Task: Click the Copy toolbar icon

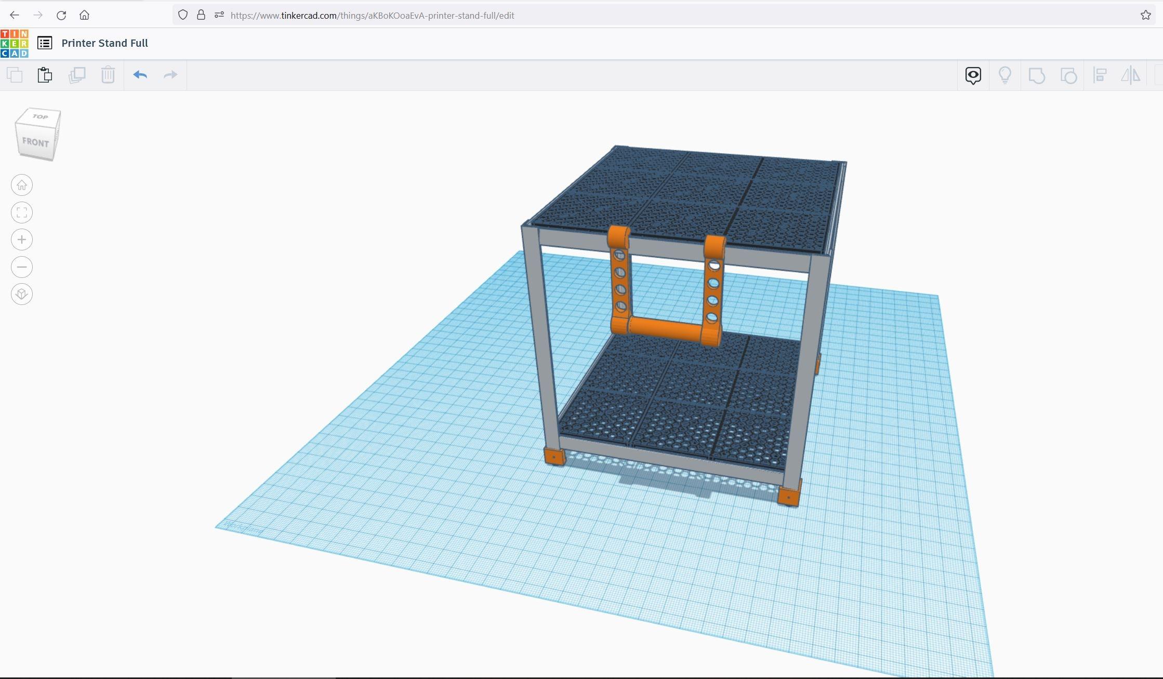Action: click(15, 75)
